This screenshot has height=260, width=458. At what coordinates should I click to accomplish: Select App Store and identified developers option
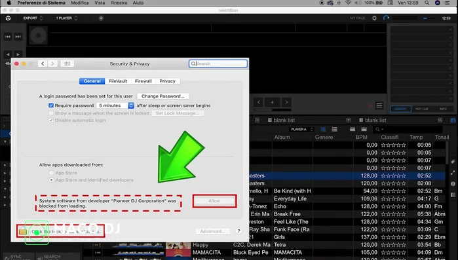coord(51,179)
